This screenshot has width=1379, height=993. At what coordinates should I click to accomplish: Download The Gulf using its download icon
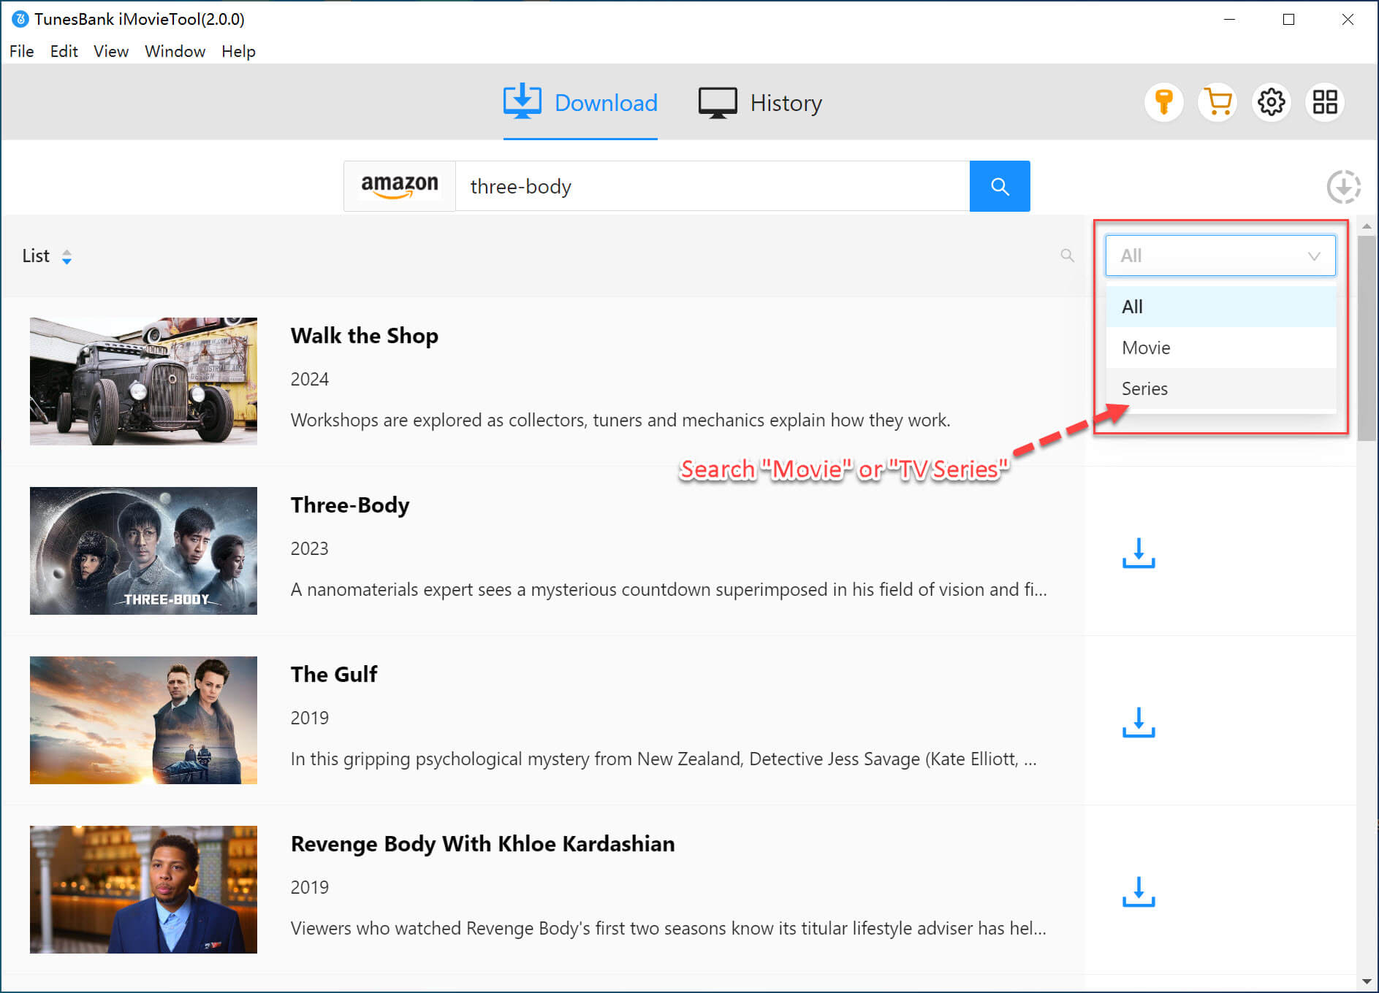point(1138,722)
